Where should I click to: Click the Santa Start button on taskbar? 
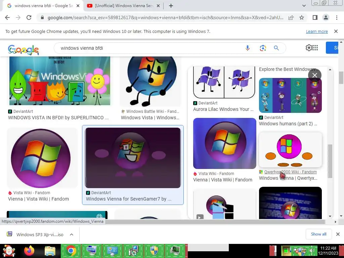[x=9, y=251]
